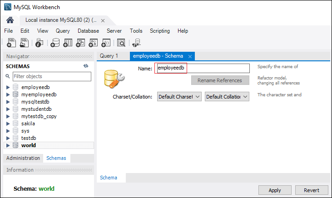Viewport: 332px width, 198px height.
Task: Expand the sys schema node
Action: tap(8, 131)
